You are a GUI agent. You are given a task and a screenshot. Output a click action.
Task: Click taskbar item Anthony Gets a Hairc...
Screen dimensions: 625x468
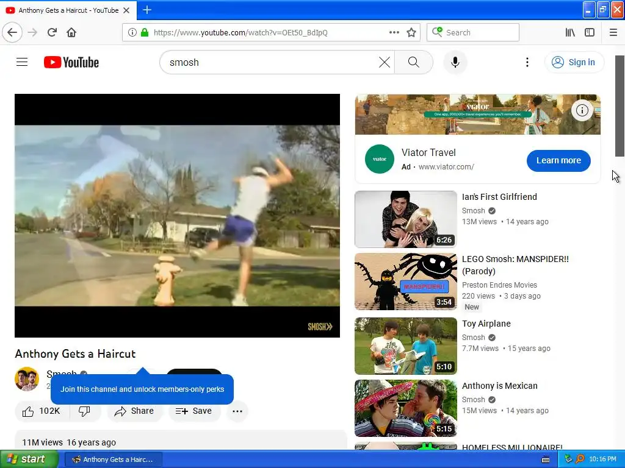(113, 459)
